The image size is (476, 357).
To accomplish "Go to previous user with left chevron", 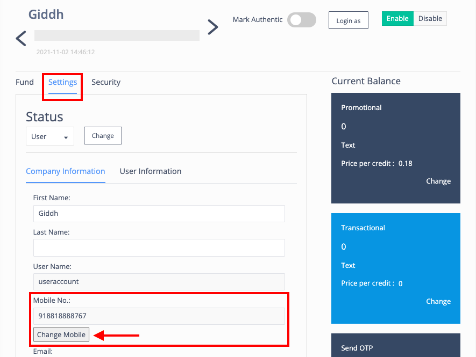I will pos(21,39).
